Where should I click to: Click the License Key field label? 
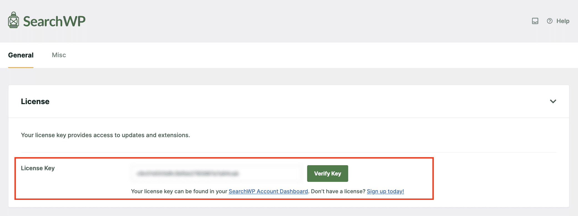click(38, 168)
